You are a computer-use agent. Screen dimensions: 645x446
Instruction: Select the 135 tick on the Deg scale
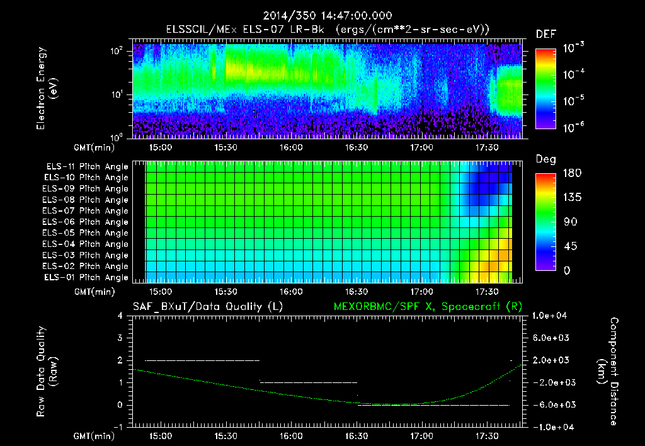tap(572, 198)
